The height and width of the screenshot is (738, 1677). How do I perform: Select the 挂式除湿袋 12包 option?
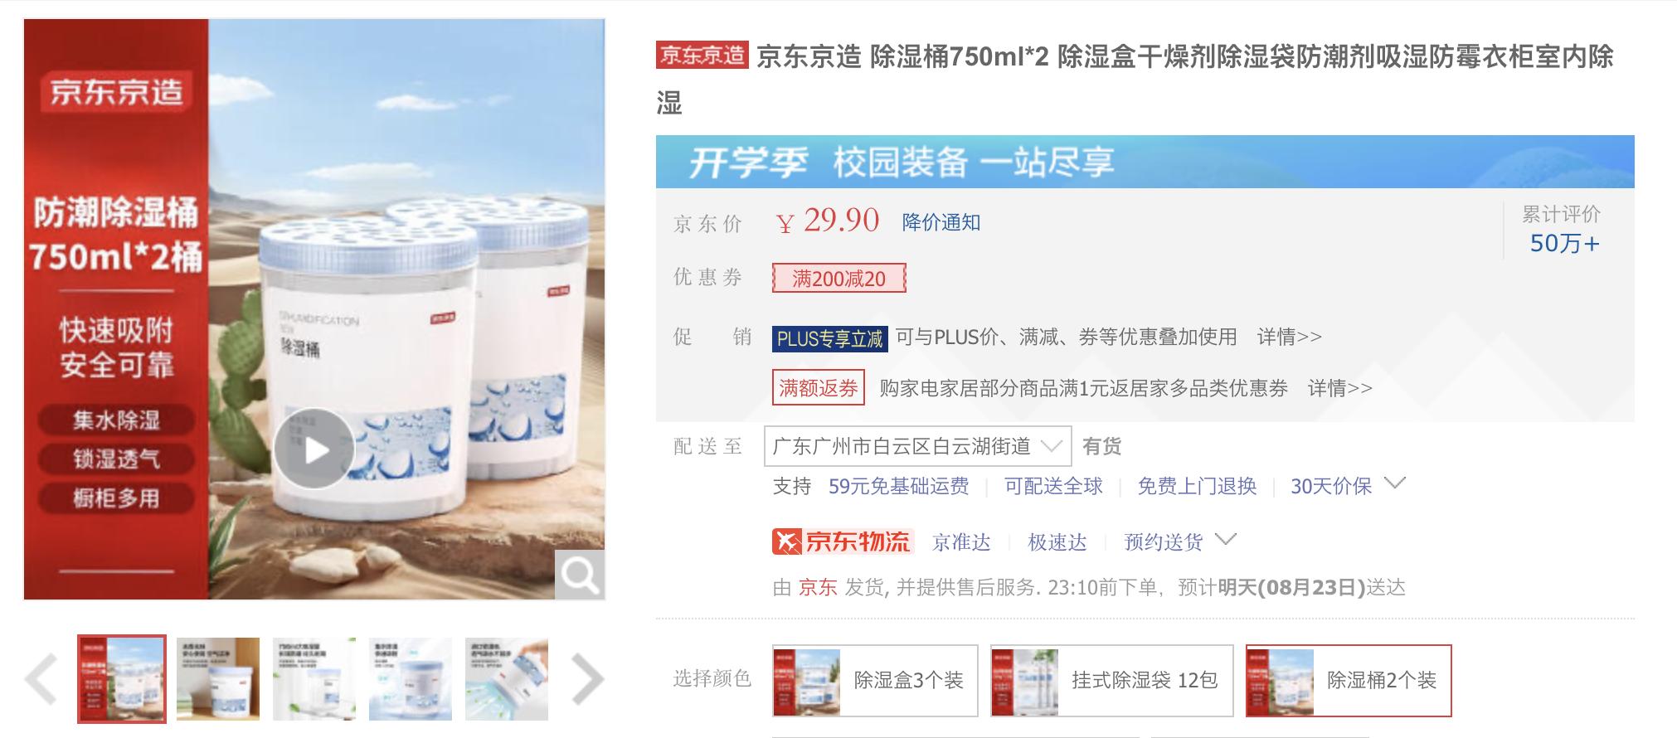(x=1111, y=680)
